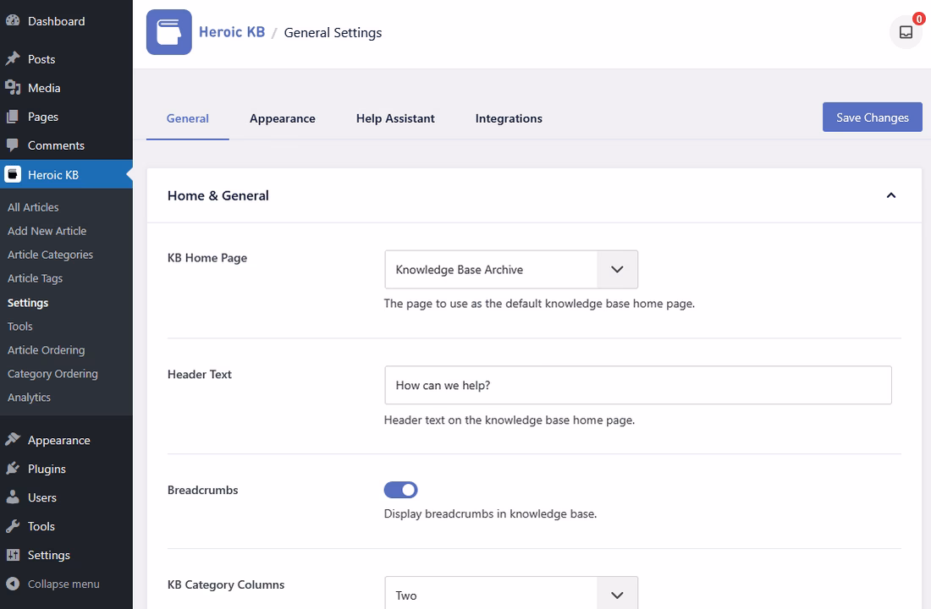
Task: Open the Users menu label
Action: pyautogui.click(x=42, y=497)
